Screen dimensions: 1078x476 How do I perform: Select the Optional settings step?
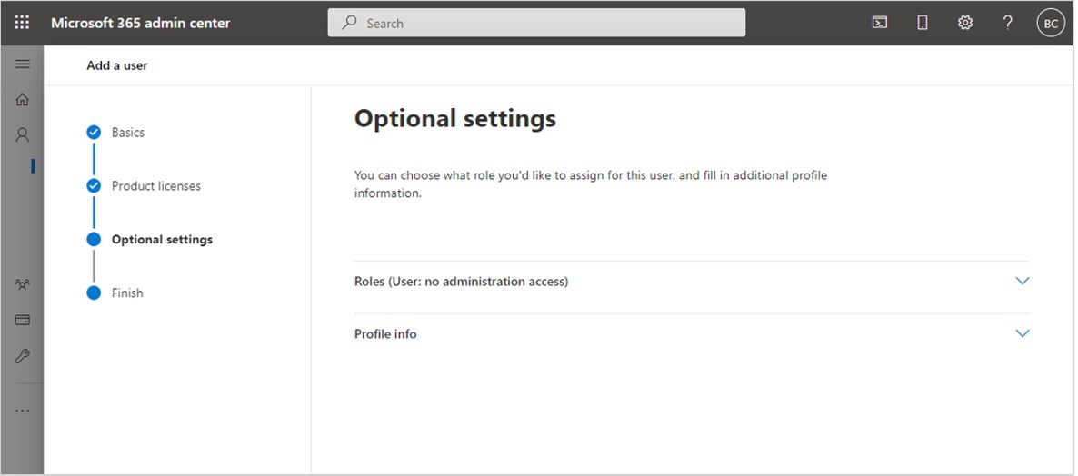click(163, 240)
